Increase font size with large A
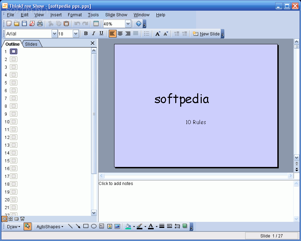This screenshot has width=301, height=241. 158,34
